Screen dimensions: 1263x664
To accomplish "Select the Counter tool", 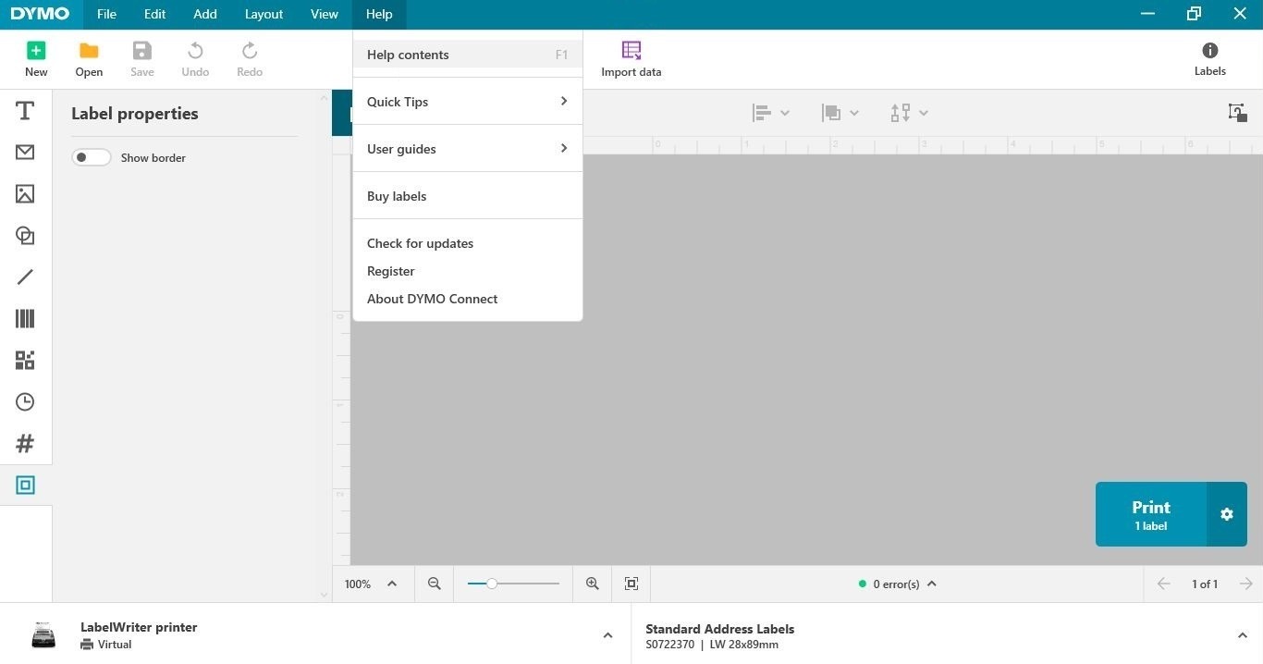I will click(25, 444).
